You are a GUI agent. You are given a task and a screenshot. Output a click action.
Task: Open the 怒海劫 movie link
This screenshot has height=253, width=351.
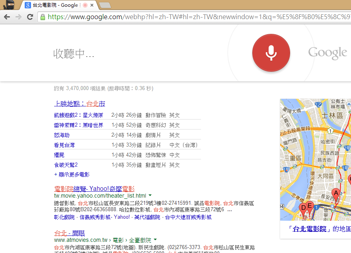point(62,135)
